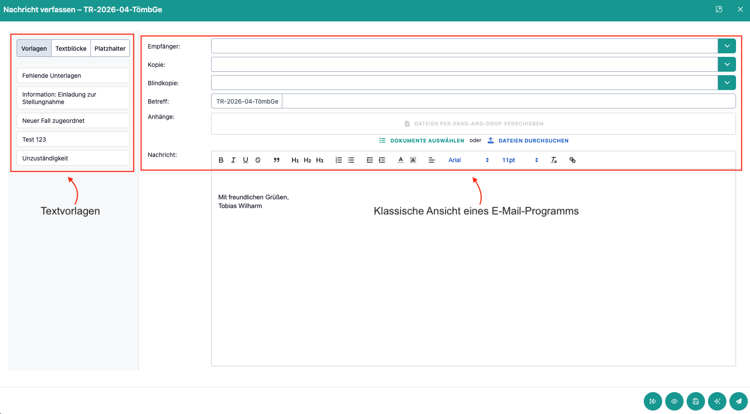Toggle underline formatting
Viewport: 750px width, 414px height.
click(246, 160)
